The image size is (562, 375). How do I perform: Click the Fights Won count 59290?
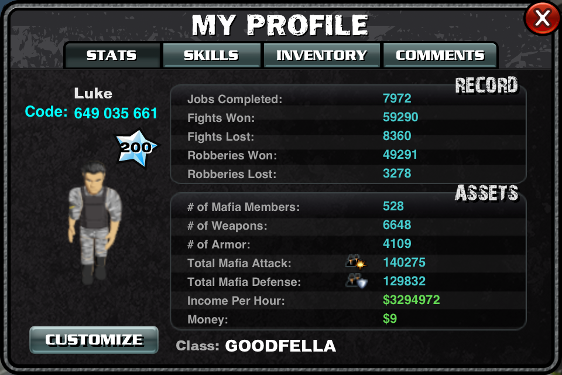(400, 117)
